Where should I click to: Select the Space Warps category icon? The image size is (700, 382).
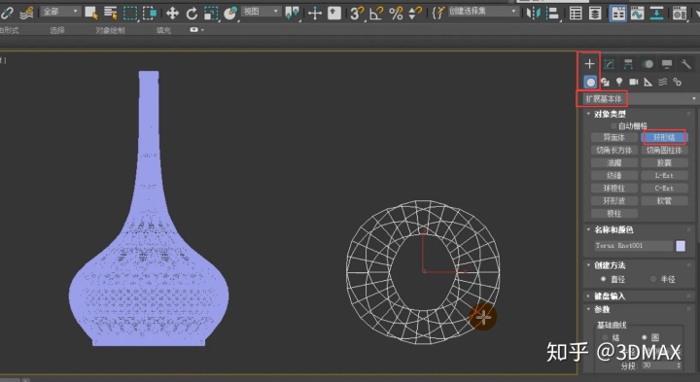pos(663,82)
